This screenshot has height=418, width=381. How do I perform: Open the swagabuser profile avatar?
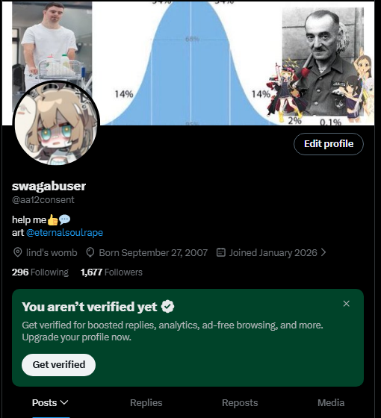(56, 124)
